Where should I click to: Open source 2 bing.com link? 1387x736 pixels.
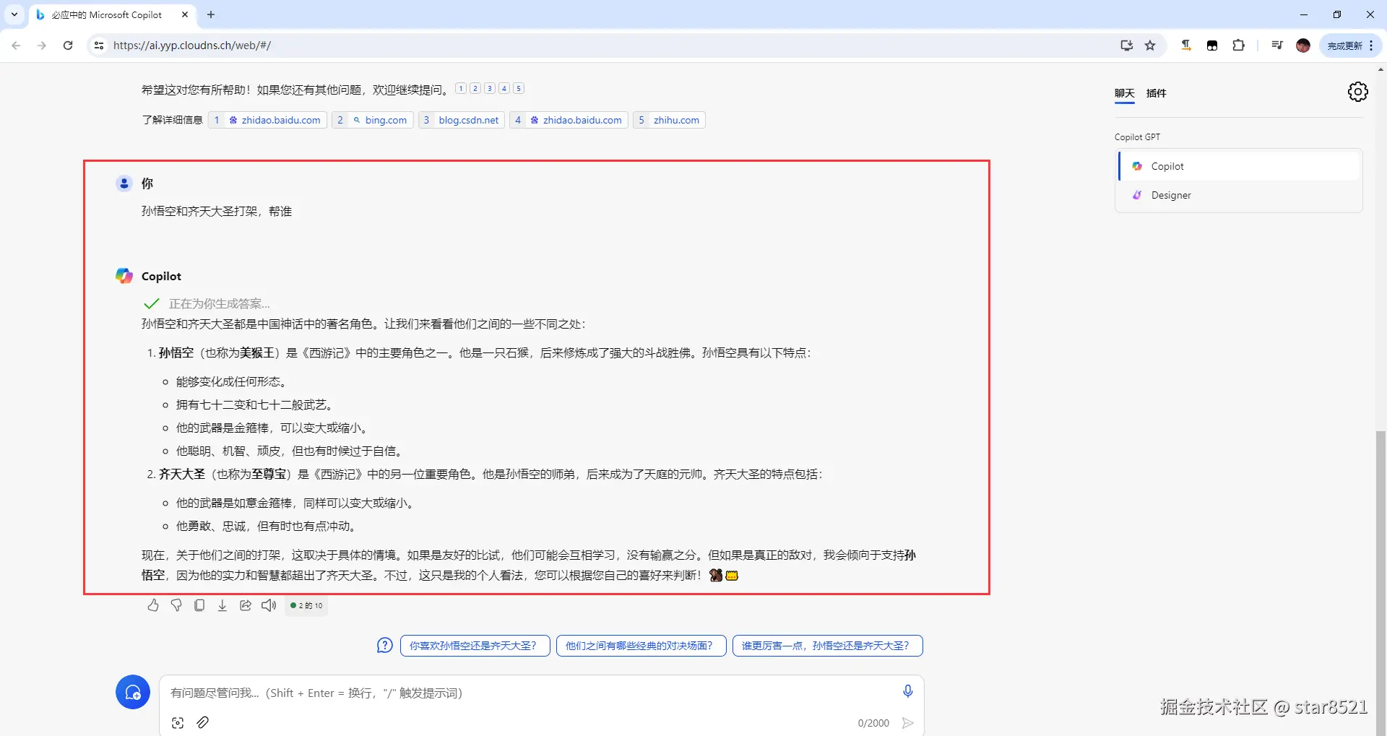(372, 120)
